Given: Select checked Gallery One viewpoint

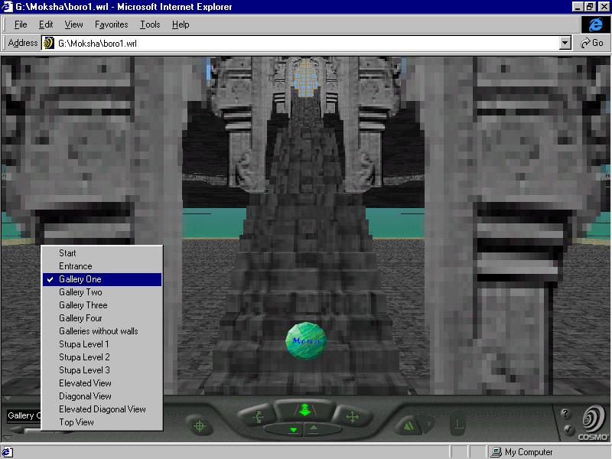Looking at the screenshot, I should pyautogui.click(x=102, y=279).
